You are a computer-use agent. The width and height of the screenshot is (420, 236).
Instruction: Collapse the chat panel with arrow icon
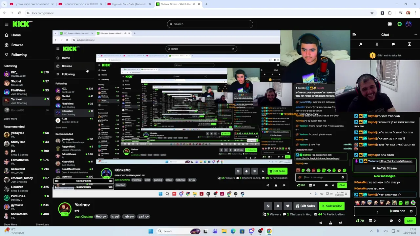354,35
